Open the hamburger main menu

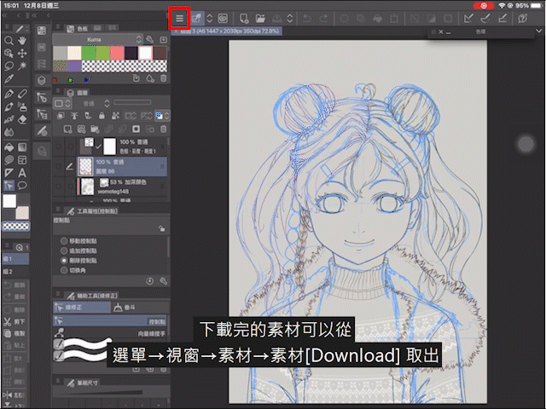point(179,18)
